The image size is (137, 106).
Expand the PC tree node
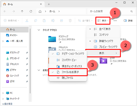pos(3,93)
